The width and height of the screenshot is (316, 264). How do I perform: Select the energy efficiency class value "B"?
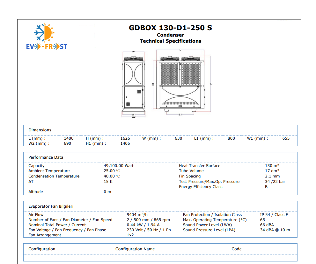(x=267, y=187)
